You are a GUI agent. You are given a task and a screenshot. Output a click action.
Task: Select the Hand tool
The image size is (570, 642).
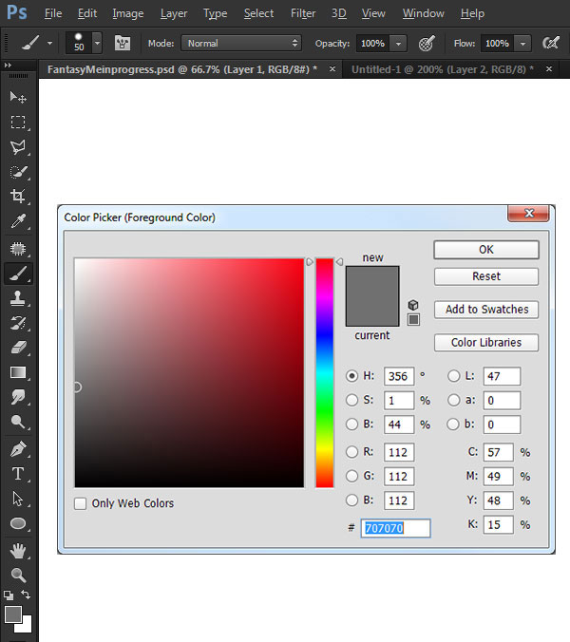tap(18, 551)
